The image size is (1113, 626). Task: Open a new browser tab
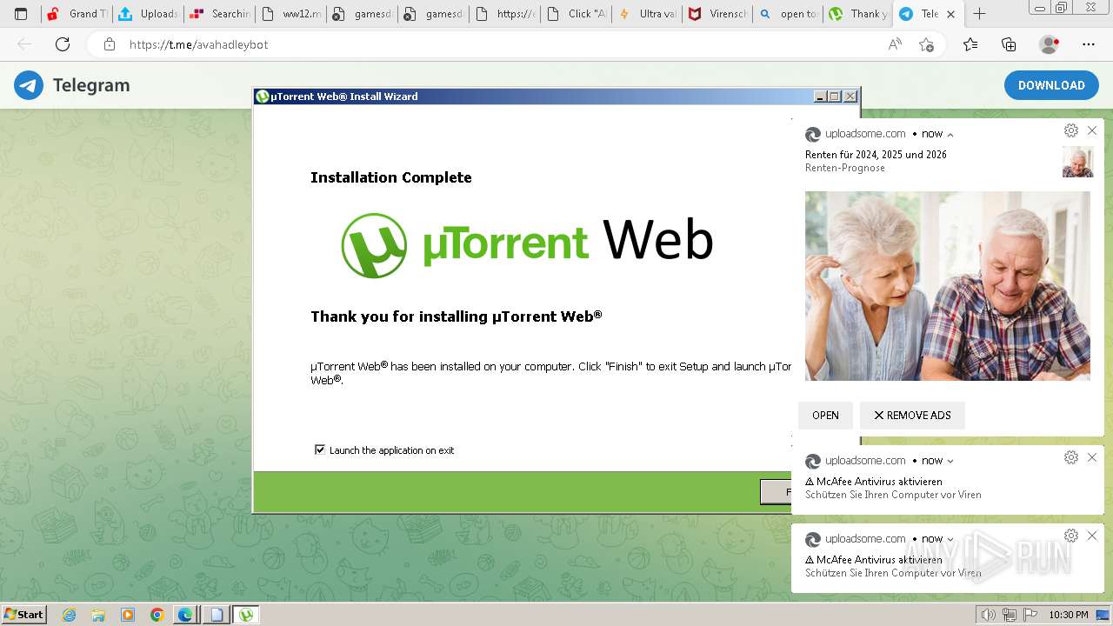point(979,14)
